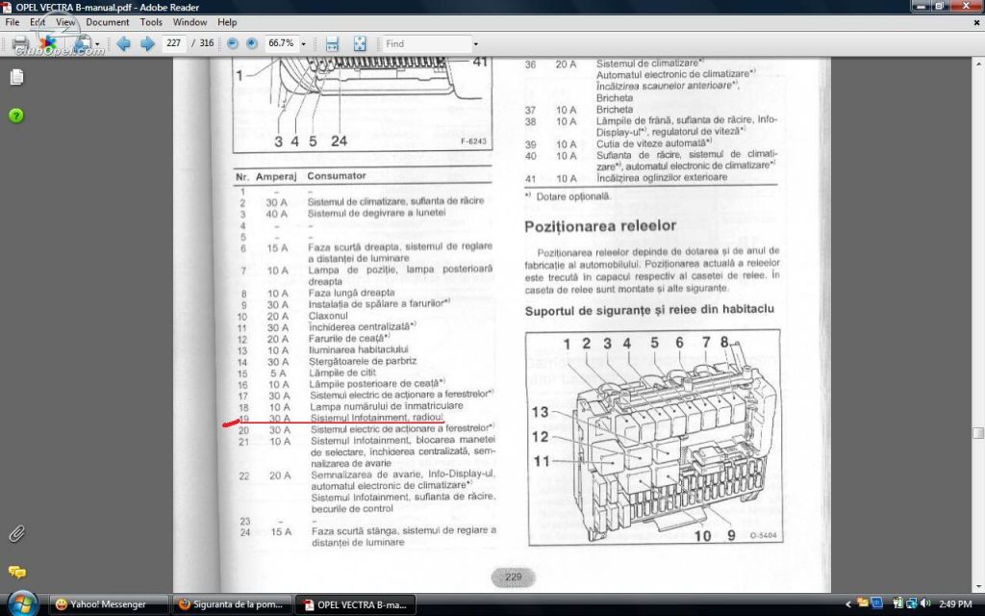Close the document with the menu-bar X
The image size is (985, 616).
[977, 22]
